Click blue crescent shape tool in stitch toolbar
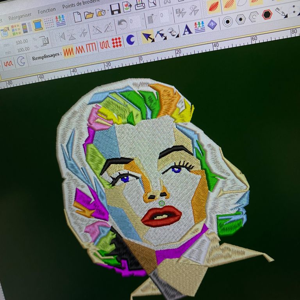The image size is (300, 300). (131, 40)
